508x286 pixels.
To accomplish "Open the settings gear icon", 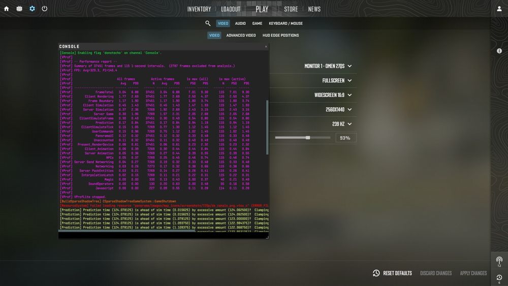I will pyautogui.click(x=32, y=9).
